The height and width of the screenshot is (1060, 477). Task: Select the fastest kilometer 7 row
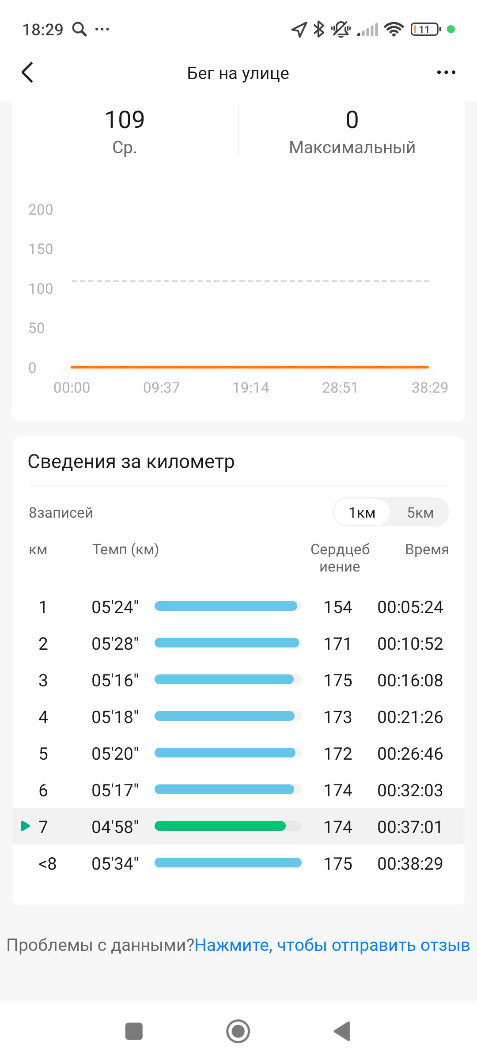[238, 826]
